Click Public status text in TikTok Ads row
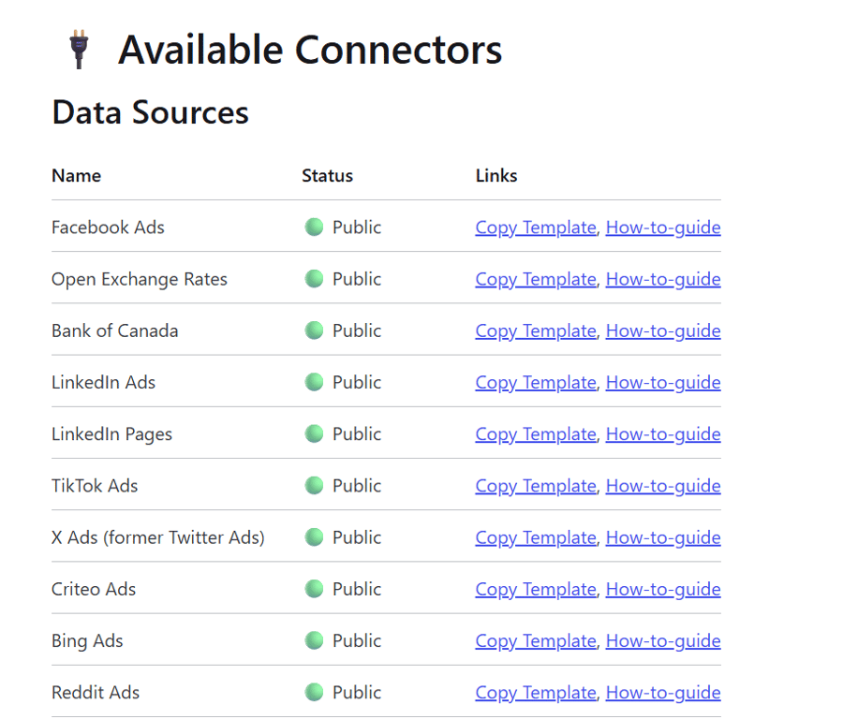The image size is (843, 719). pos(357,486)
